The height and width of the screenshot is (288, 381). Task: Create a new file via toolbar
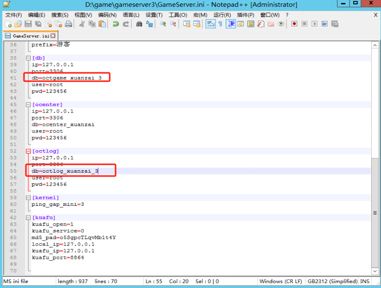click(x=8, y=24)
